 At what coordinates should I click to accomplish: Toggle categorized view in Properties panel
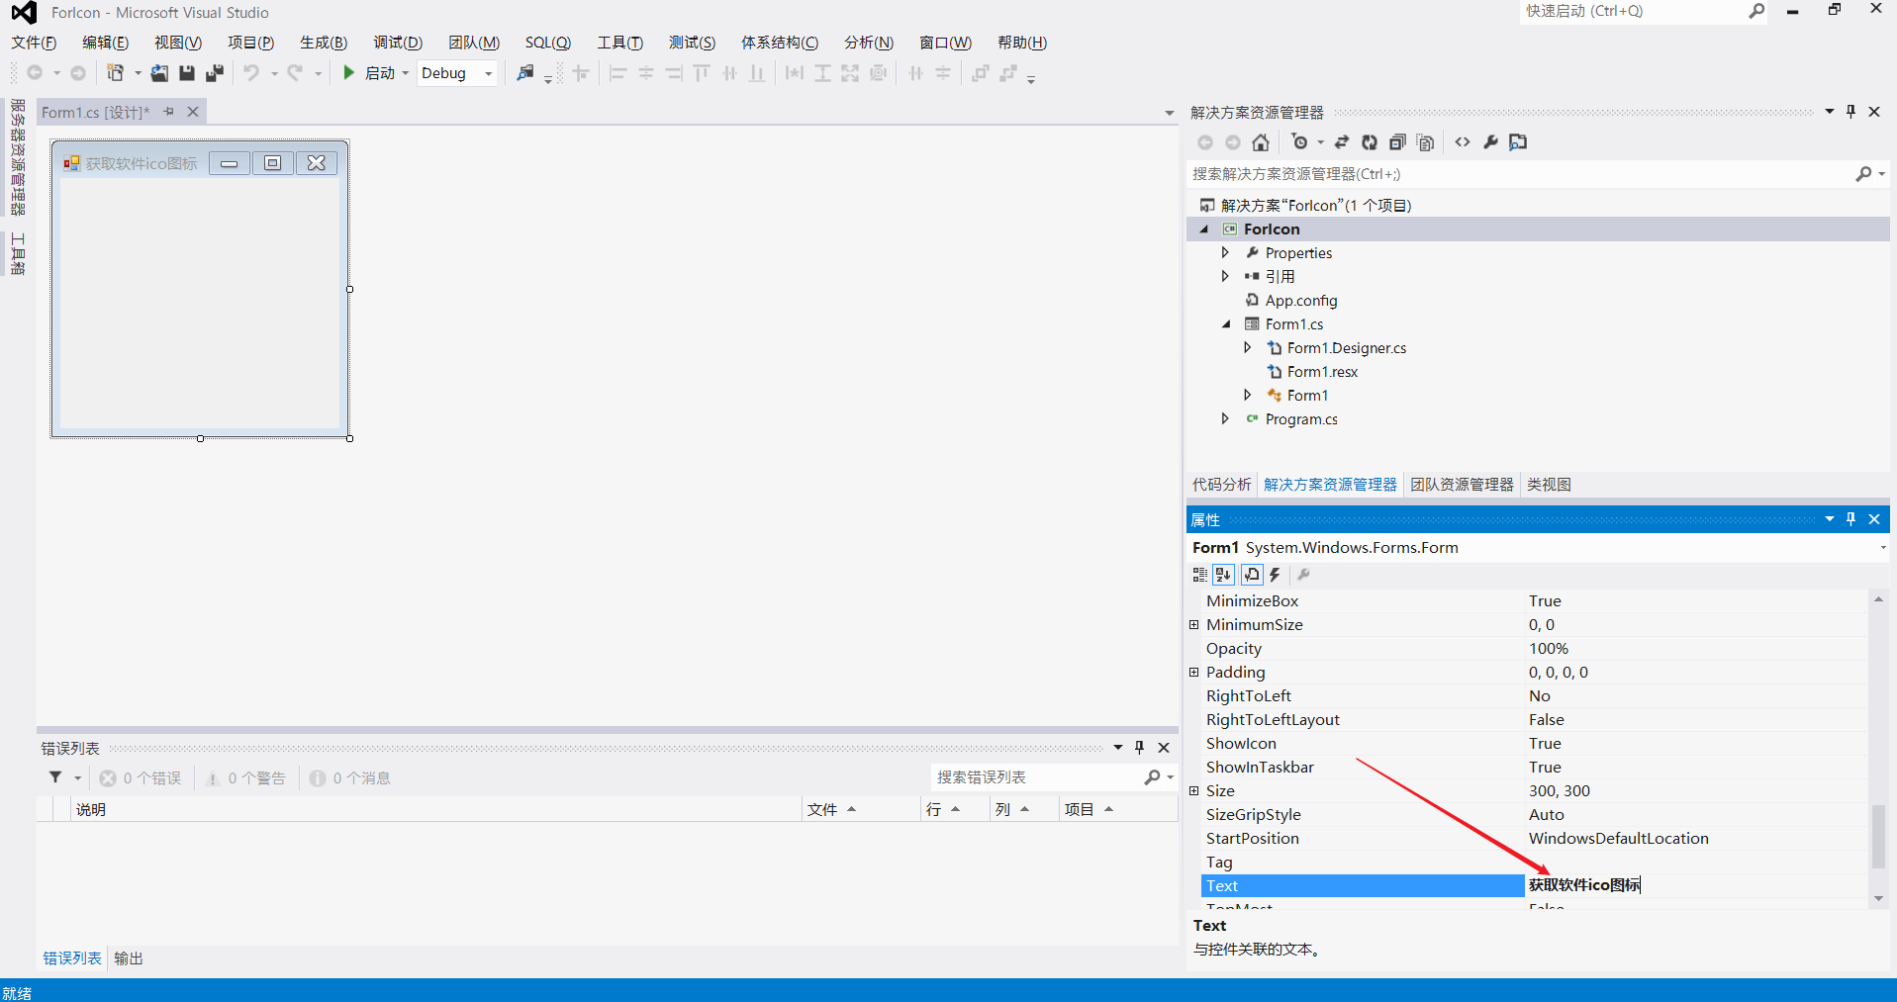point(1199,575)
